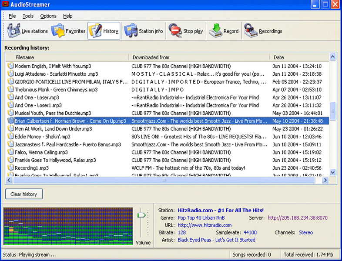Click file icon beside Modern English row
This screenshot has height=261, width=342.
click(10, 66)
